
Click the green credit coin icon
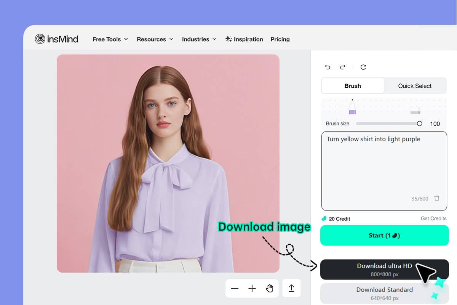pos(324,218)
